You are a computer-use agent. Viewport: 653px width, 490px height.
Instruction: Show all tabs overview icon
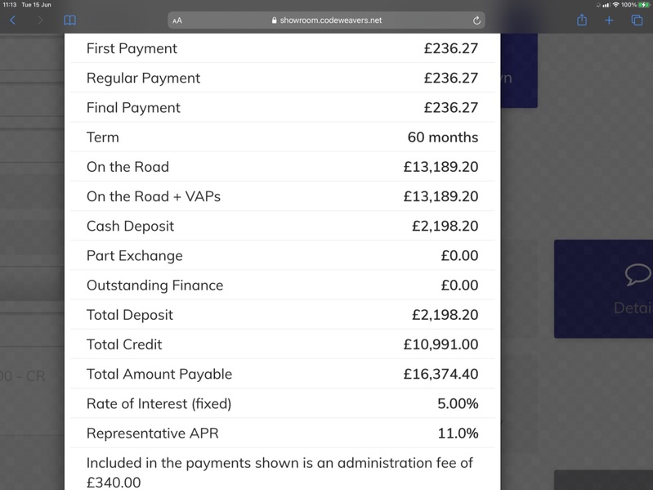click(x=637, y=20)
